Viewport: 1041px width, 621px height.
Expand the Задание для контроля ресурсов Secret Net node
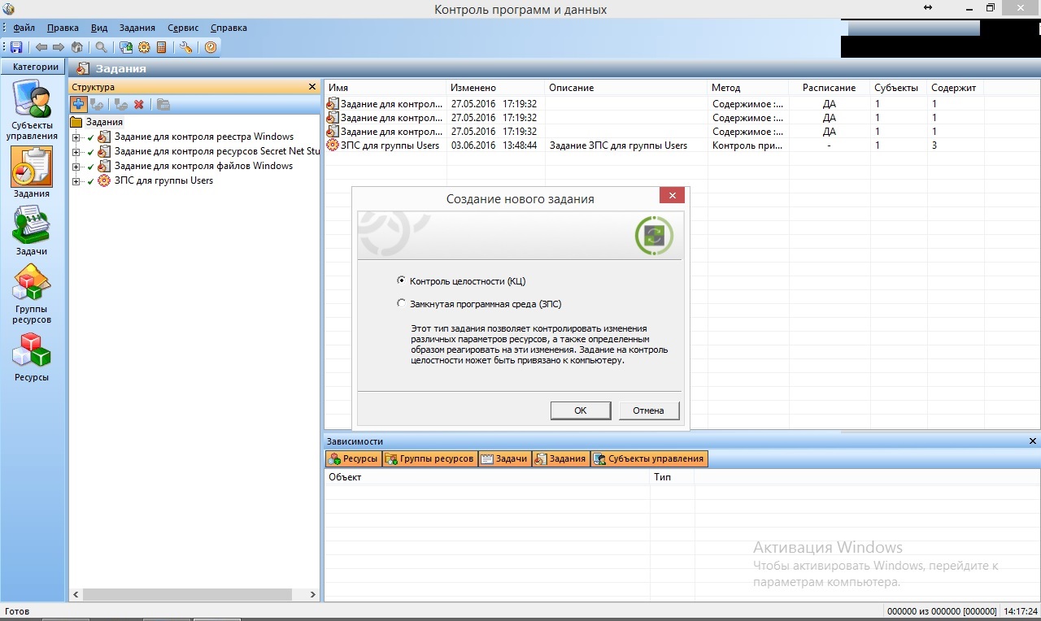click(x=76, y=151)
